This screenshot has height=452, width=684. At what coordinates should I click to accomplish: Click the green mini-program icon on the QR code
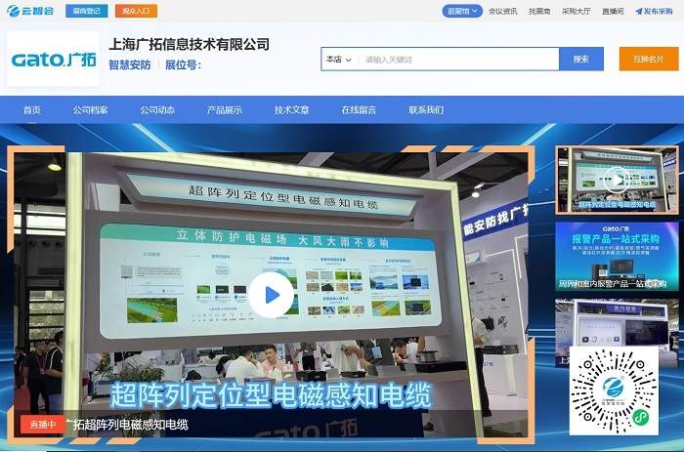[x=640, y=417]
